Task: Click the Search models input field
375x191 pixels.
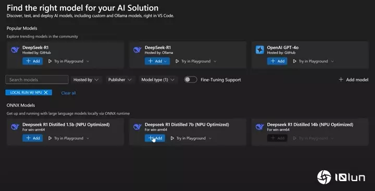Action: pyautogui.click(x=37, y=80)
